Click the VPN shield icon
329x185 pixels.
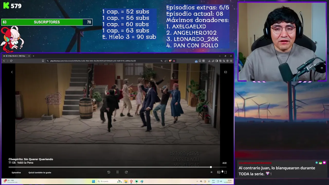click(227, 61)
